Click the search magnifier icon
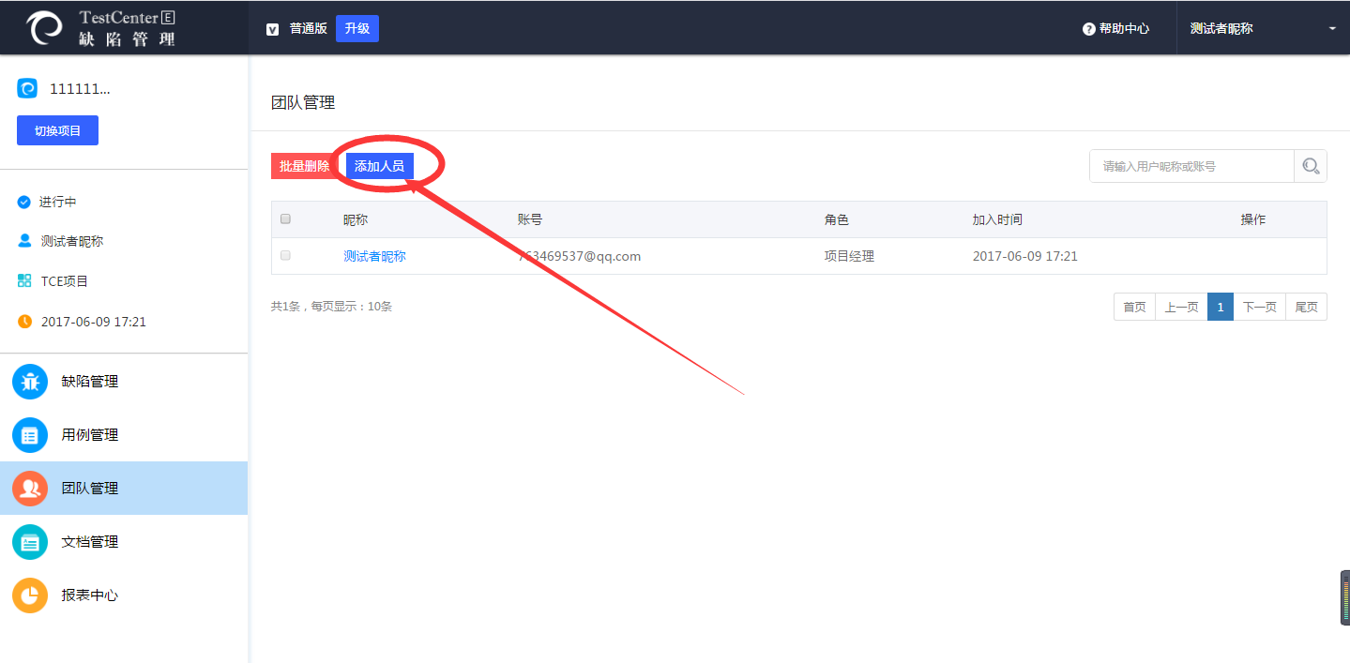Viewport: 1350px width, 663px height. [x=1311, y=166]
